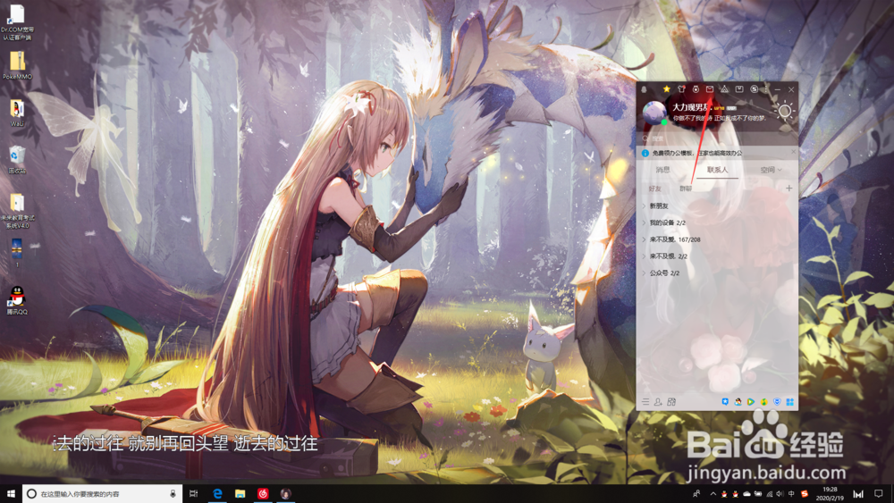The height and width of the screenshot is (503, 894).
Task: Click the volume speaker tray icon
Action: point(780,494)
